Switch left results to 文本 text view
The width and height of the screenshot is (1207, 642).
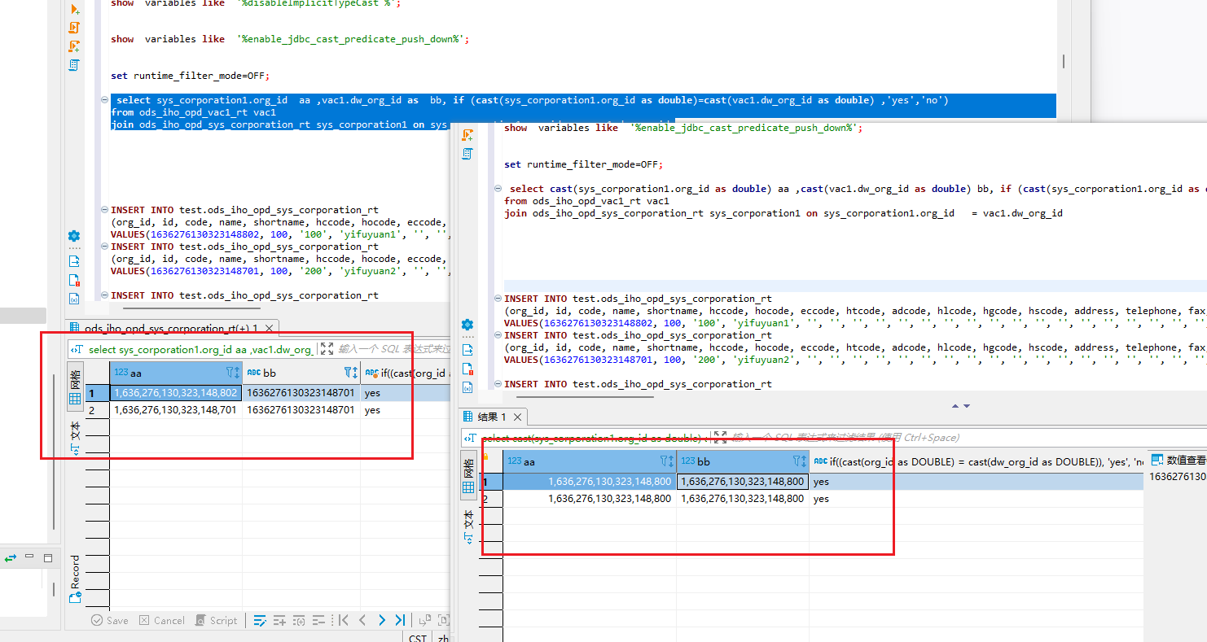(75, 439)
